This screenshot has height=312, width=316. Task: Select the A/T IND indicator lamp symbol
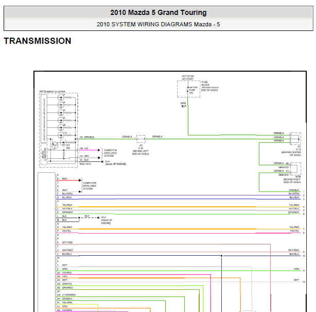click(x=63, y=142)
